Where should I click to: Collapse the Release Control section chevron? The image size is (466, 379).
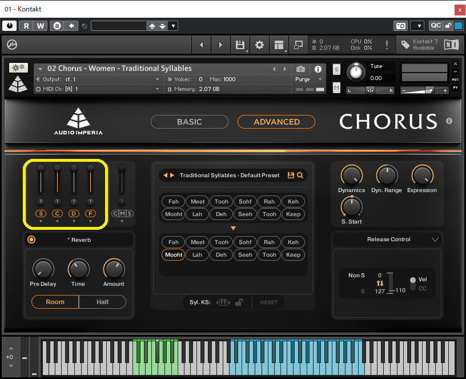coord(436,240)
